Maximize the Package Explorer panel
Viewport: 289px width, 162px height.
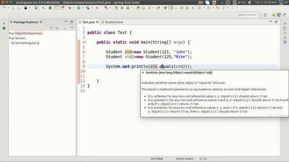point(71,22)
